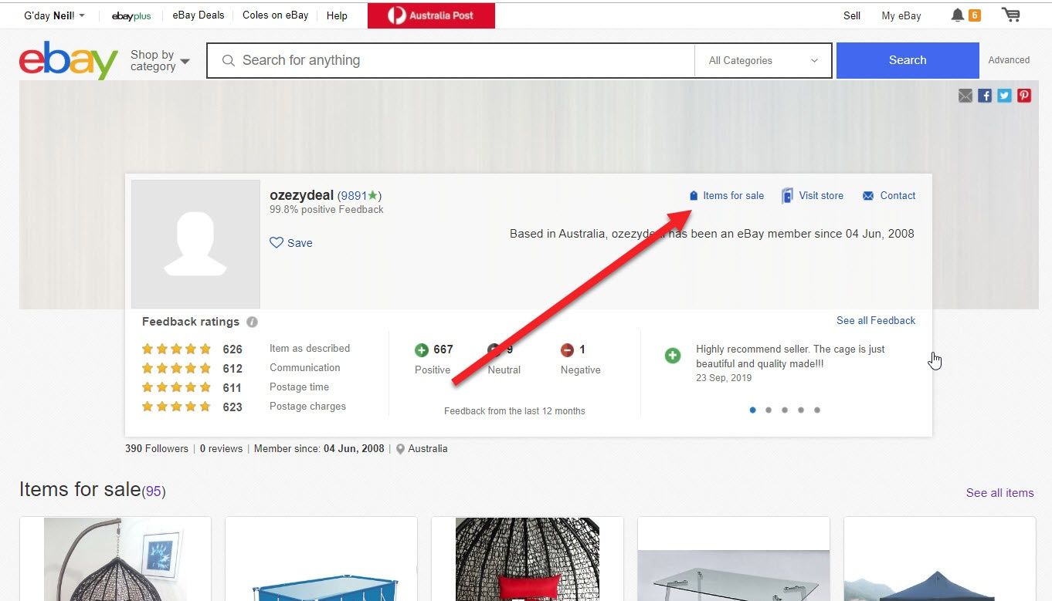Screen dimensions: 1052x601
Task: Open the shopping cart icon
Action: tap(1010, 15)
